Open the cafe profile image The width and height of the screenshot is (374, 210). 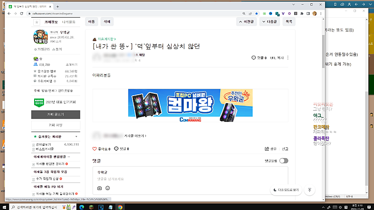[41, 37]
